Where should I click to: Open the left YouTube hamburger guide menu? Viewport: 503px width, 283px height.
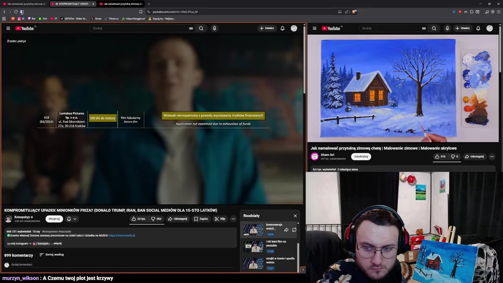[8, 28]
